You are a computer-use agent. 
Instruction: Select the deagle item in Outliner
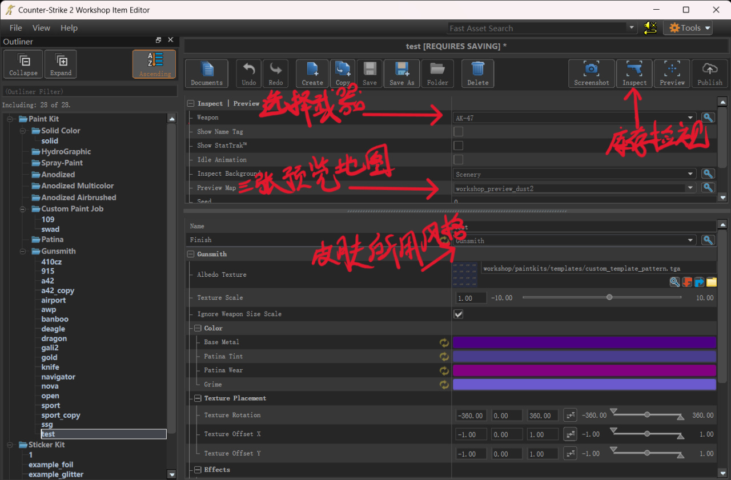pos(53,329)
